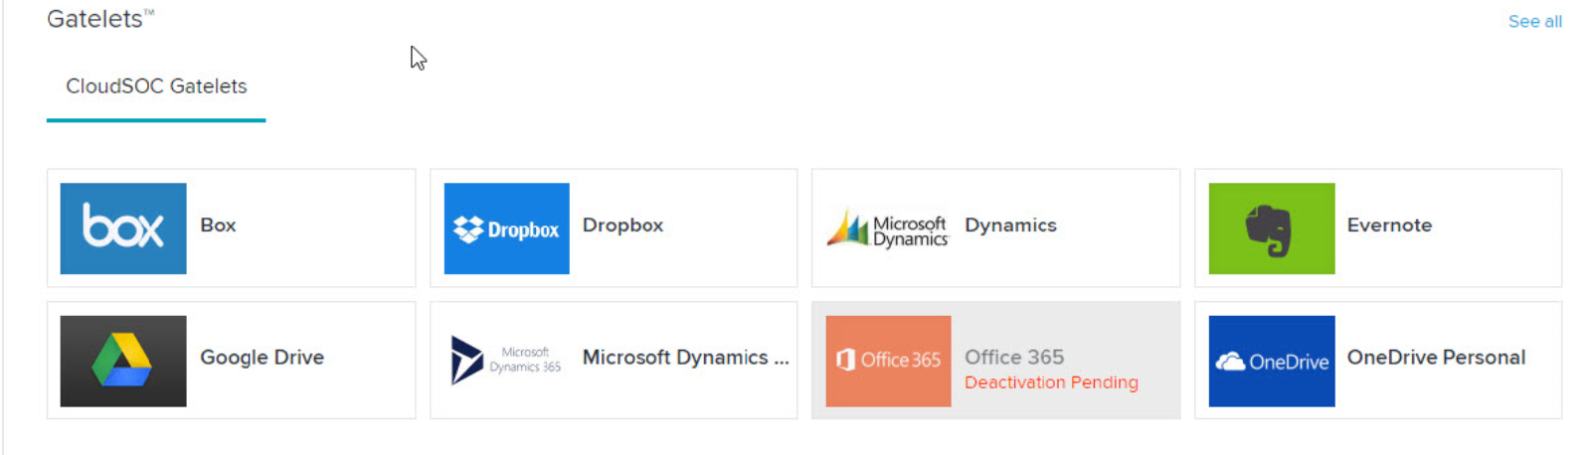Click the Evernote elephant icon
Image resolution: width=1591 pixels, height=455 pixels.
pyautogui.click(x=1271, y=228)
